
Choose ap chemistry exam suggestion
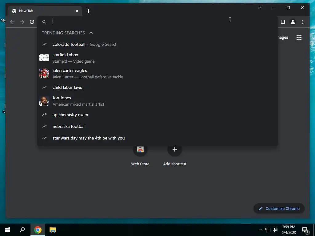(x=157, y=115)
